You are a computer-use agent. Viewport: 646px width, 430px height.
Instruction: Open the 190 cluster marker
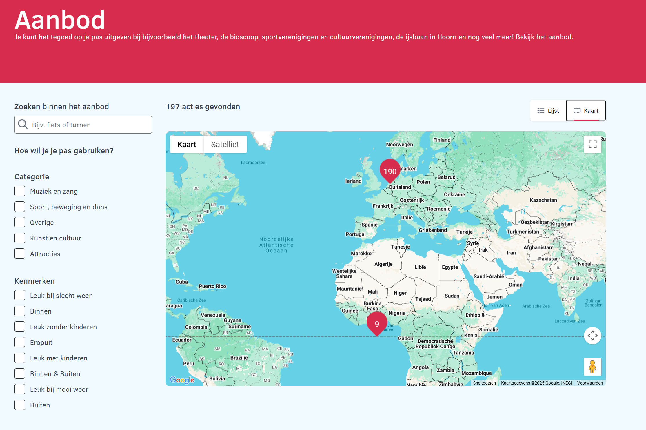[x=390, y=171]
